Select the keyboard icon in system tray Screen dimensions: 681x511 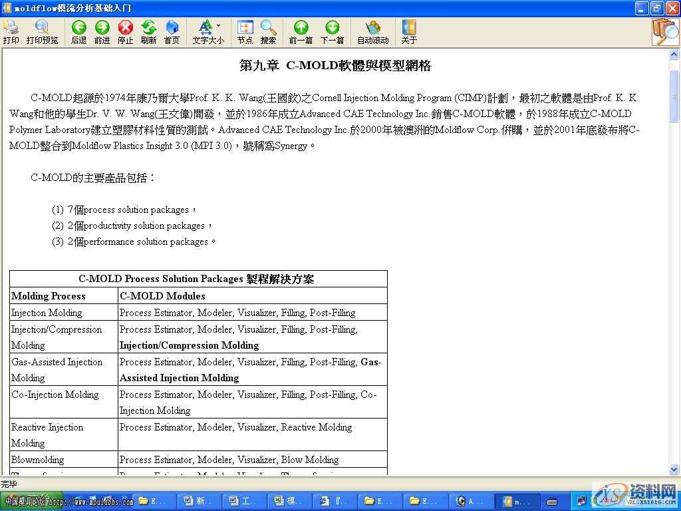tap(552, 501)
